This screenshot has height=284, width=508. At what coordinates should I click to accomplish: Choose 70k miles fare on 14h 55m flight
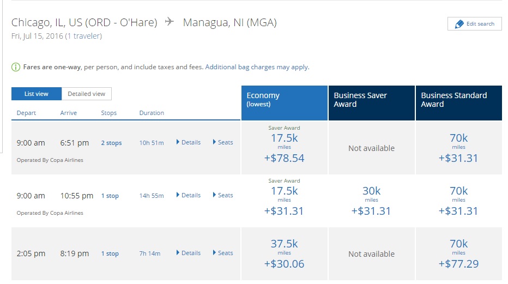[459, 201]
